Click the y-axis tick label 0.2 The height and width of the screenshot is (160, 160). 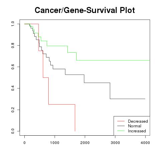(x=13, y=110)
